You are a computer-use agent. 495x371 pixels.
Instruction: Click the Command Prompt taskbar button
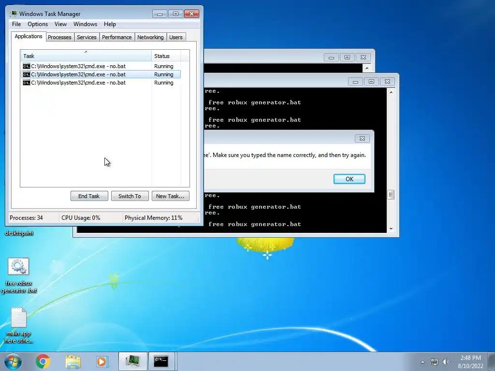click(161, 361)
